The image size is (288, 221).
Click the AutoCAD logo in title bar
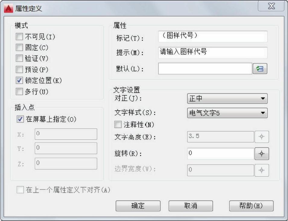pos(8,8)
